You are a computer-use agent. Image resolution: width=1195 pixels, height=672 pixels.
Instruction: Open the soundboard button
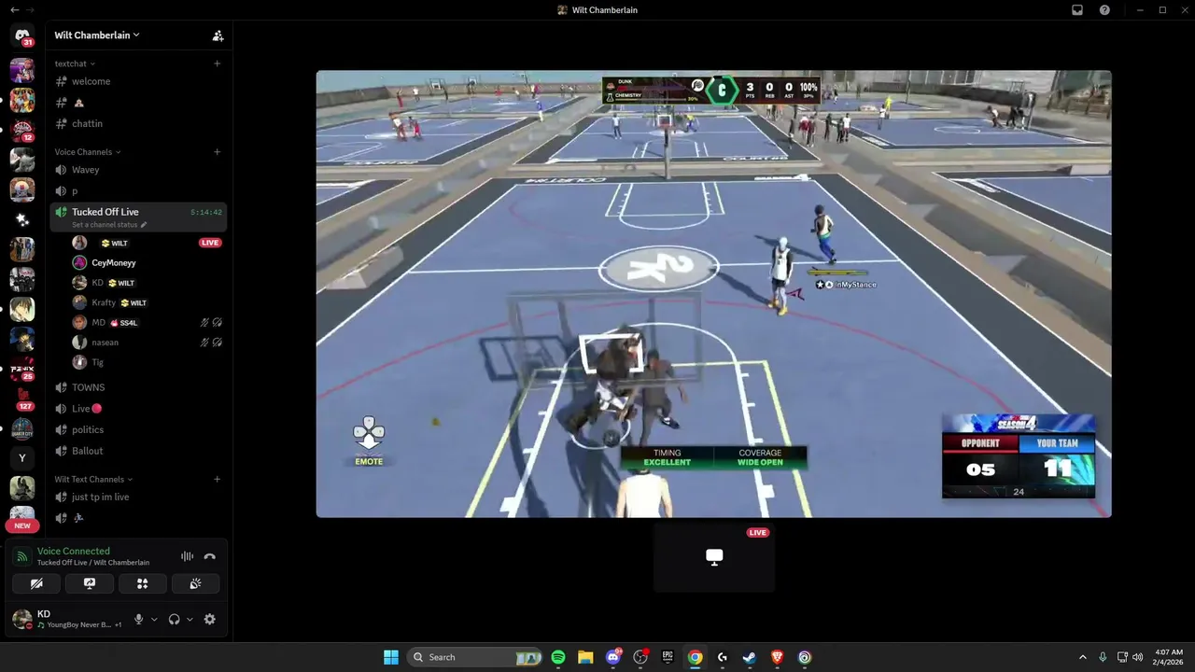tap(195, 583)
